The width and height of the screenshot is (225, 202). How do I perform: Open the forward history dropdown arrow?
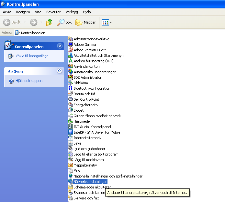(41, 22)
